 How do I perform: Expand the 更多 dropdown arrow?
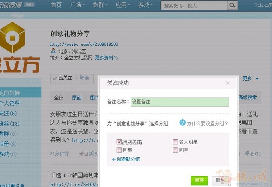(x=257, y=79)
